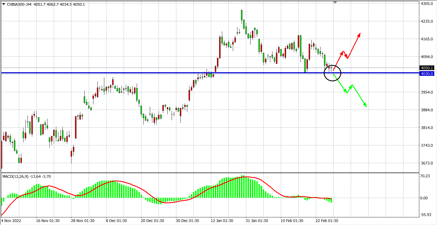437x225 pixels.
Task: Select the blue horizontal support line
Action: (x=164, y=73)
